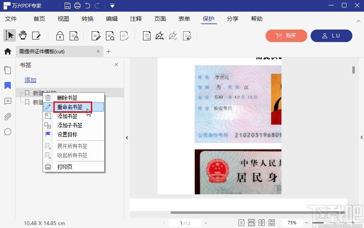The image size is (364, 228).
Task: Choose 添加书签 from context menu
Action: [x=73, y=116]
